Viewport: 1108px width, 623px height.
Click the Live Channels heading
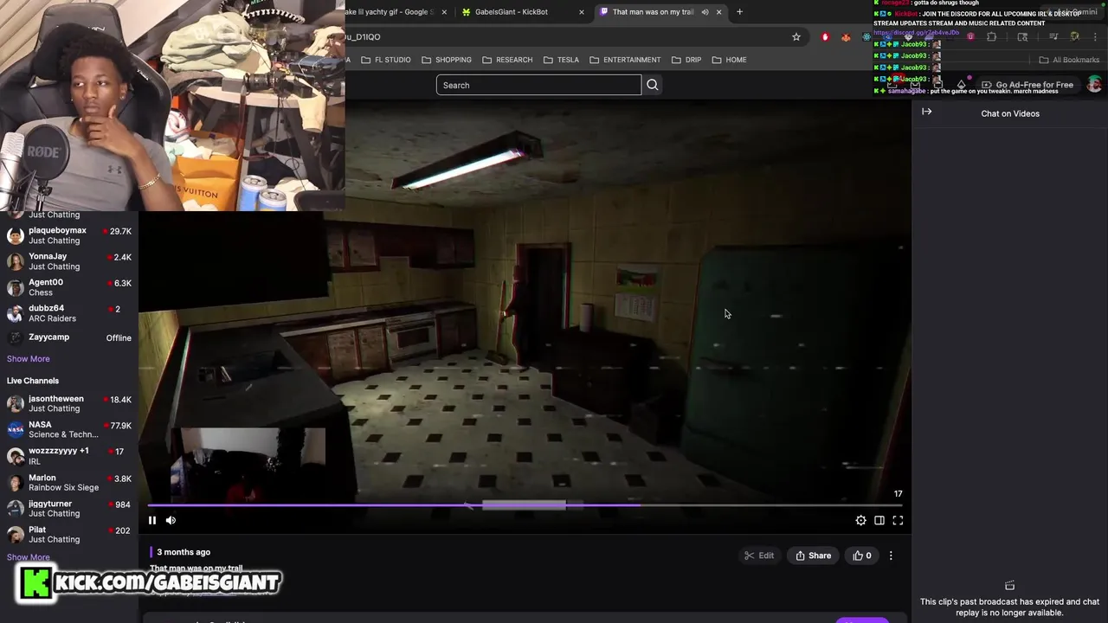[33, 381]
